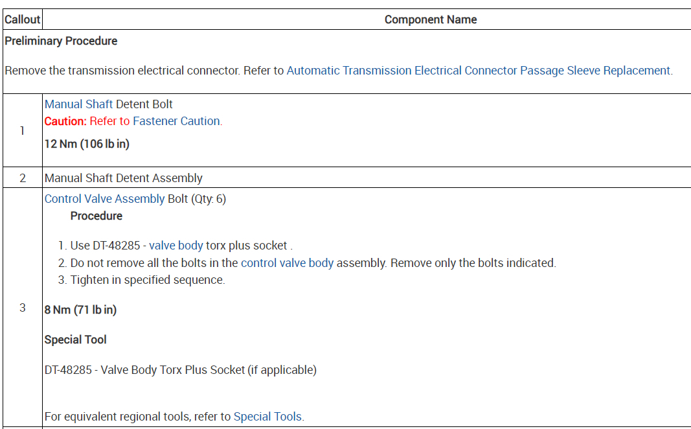
Task: Open the control valve body link in step 2
Action: point(287,263)
